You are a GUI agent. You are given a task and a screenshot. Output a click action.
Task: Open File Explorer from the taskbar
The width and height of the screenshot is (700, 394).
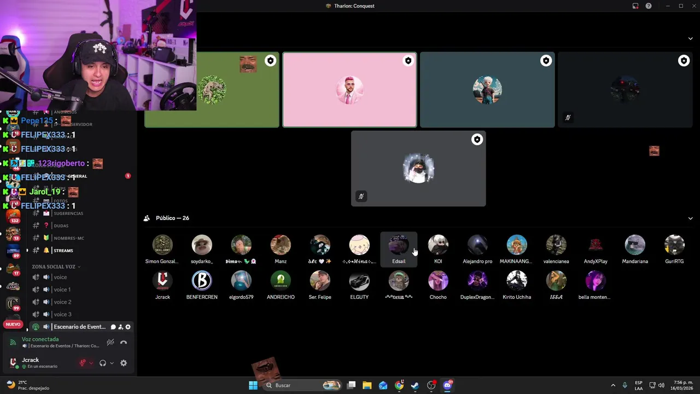coord(367,385)
